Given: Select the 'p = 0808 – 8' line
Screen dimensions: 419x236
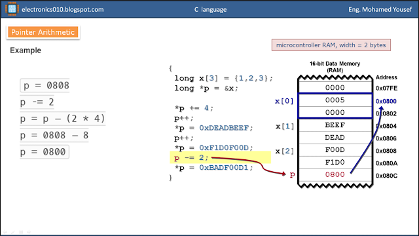Looking at the screenshot, I should click(x=54, y=136).
